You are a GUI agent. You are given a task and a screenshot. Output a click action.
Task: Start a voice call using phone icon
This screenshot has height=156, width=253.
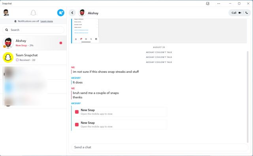click(x=247, y=13)
